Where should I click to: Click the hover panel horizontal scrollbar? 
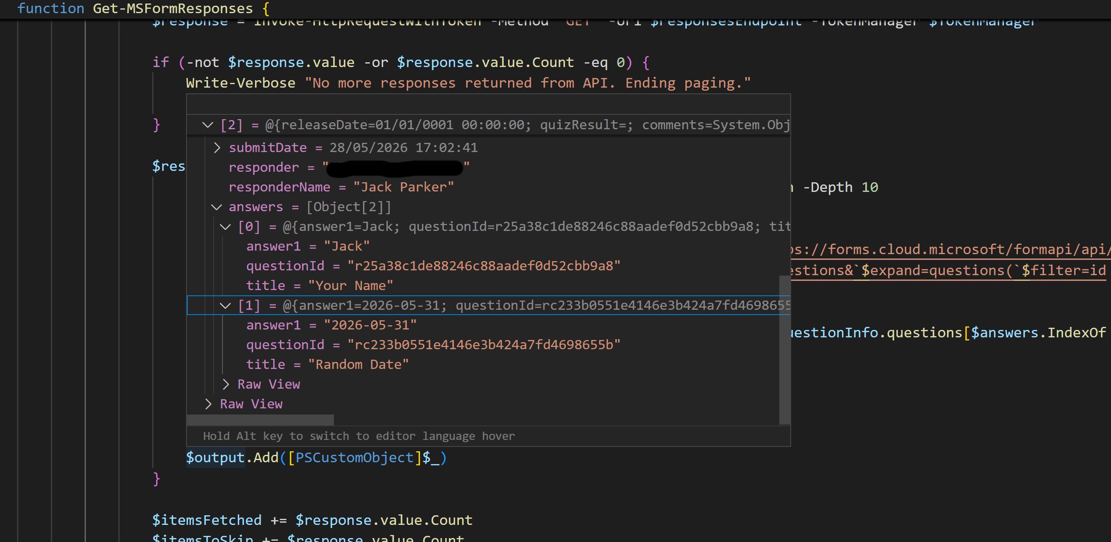point(260,420)
